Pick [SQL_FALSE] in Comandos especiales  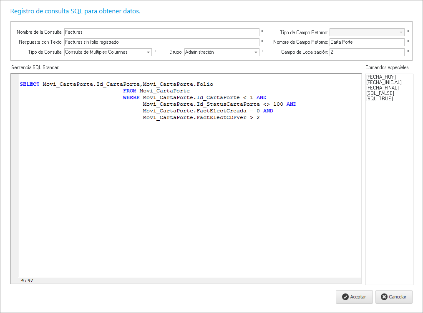point(380,93)
